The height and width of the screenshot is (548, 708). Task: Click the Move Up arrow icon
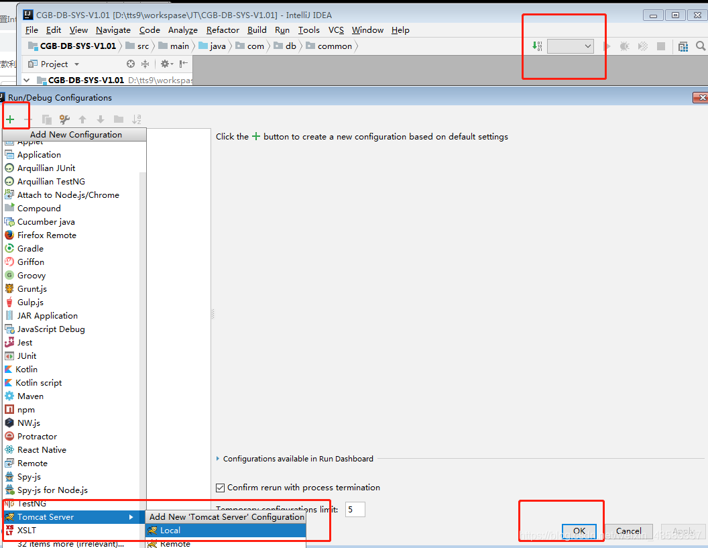(x=82, y=119)
